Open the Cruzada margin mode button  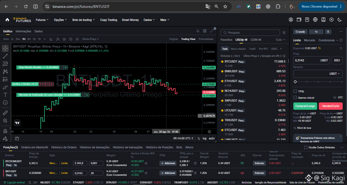point(300,32)
